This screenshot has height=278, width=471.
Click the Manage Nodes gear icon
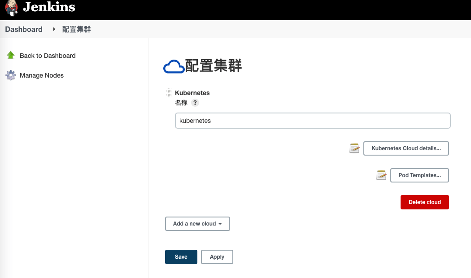pyautogui.click(x=11, y=75)
